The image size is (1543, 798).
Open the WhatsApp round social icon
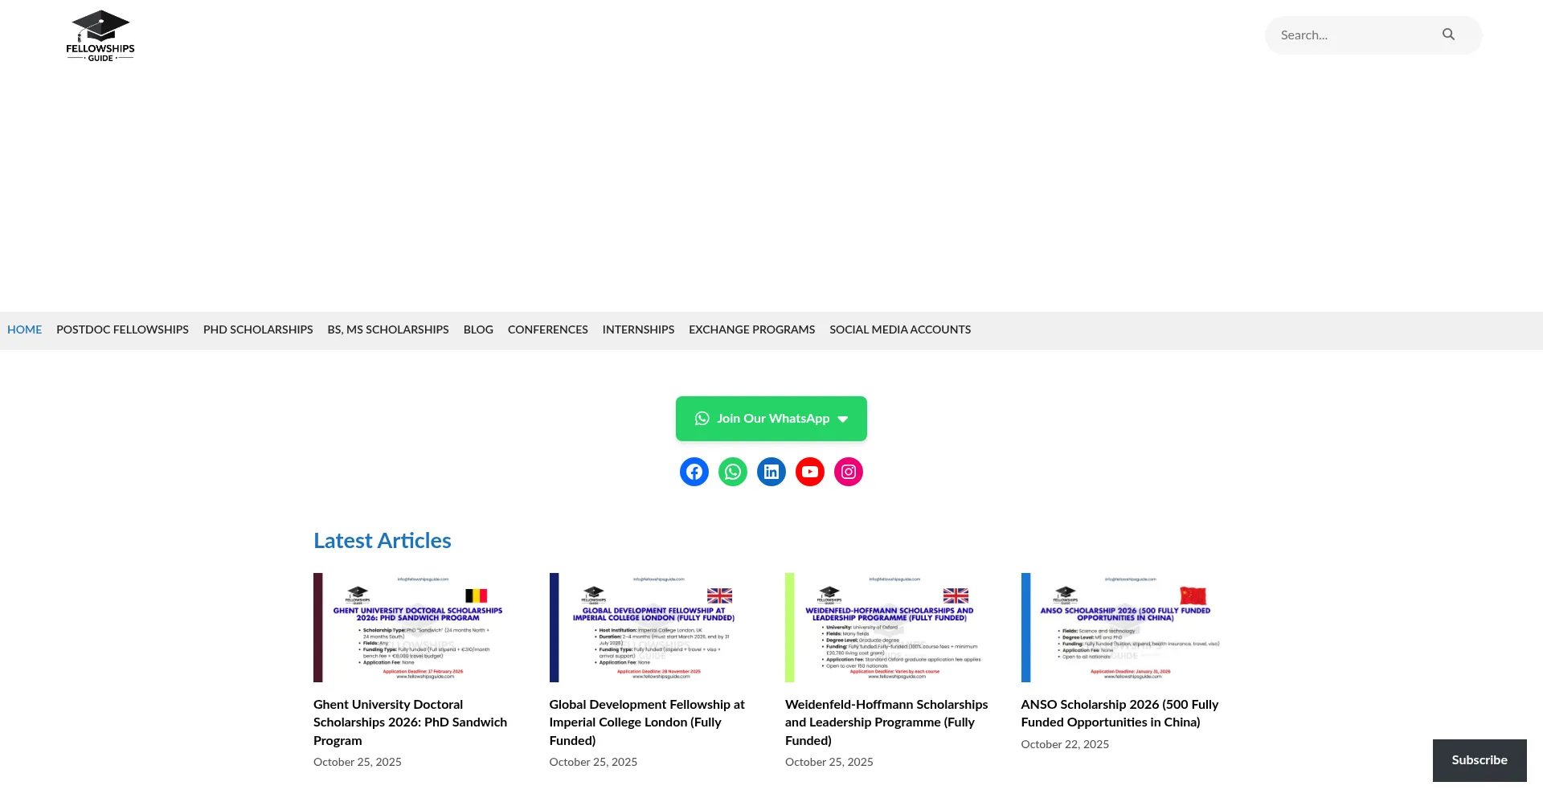732,472
